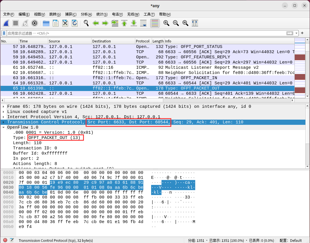Sort packets by Length column
The width and height of the screenshot is (310, 243).
(x=158, y=41)
